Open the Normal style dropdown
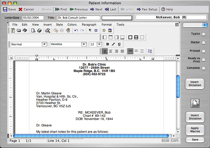 (44, 44)
